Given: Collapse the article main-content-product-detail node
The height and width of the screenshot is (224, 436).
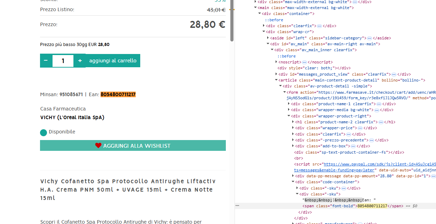Looking at the screenshot, I should pyautogui.click(x=276, y=80).
